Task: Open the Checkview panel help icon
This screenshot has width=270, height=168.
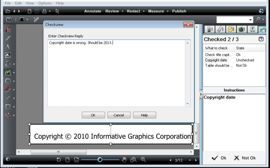Action: click(x=261, y=39)
